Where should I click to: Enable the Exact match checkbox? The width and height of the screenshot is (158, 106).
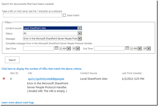point(64,15)
